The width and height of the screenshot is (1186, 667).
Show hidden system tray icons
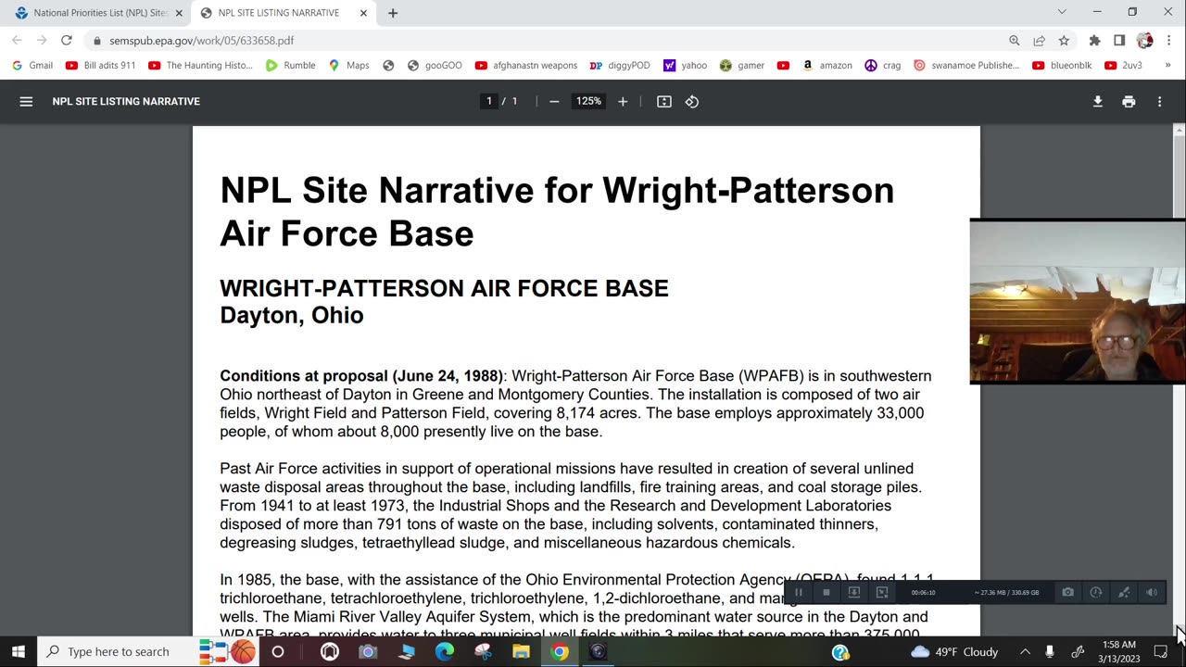click(x=1025, y=651)
